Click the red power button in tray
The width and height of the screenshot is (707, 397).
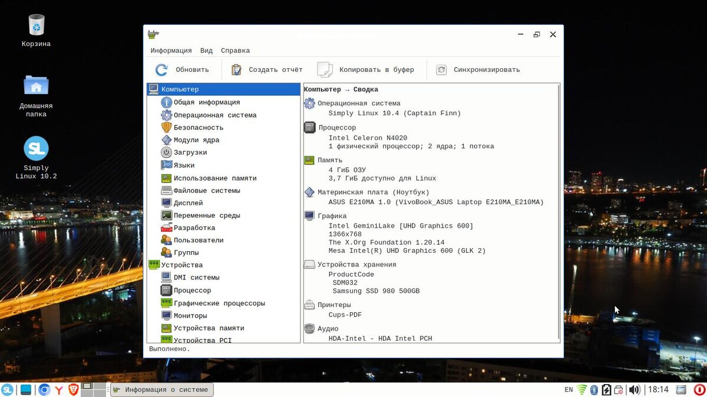pyautogui.click(x=699, y=389)
